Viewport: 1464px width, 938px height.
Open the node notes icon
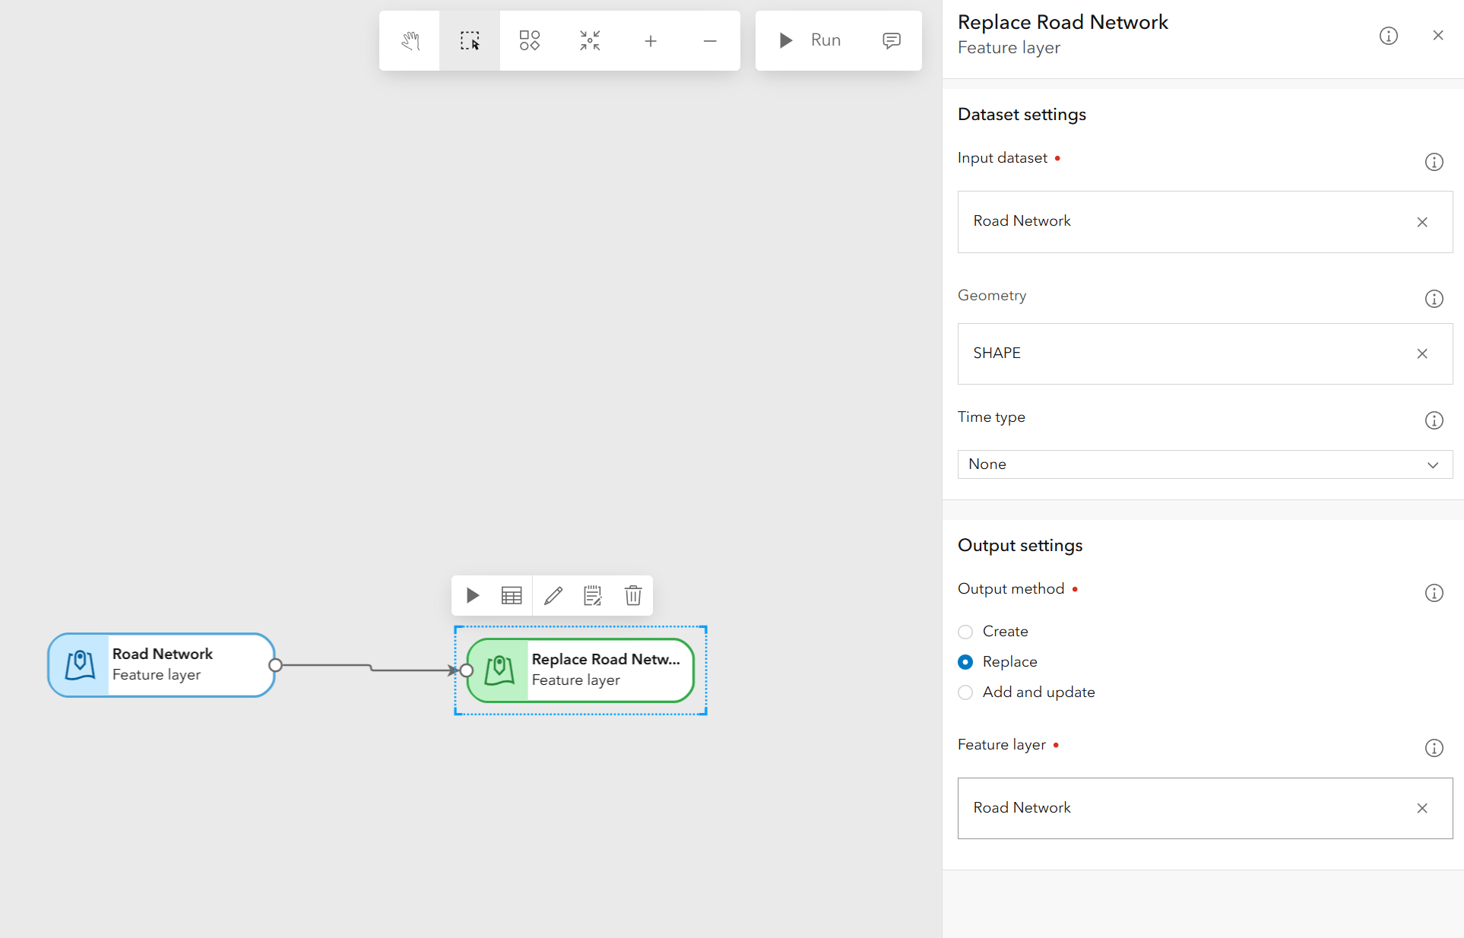592,595
